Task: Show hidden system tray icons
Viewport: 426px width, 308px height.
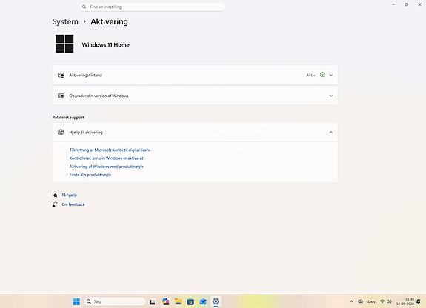Action: click(351, 301)
